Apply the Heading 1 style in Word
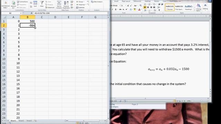 click(189, 7)
